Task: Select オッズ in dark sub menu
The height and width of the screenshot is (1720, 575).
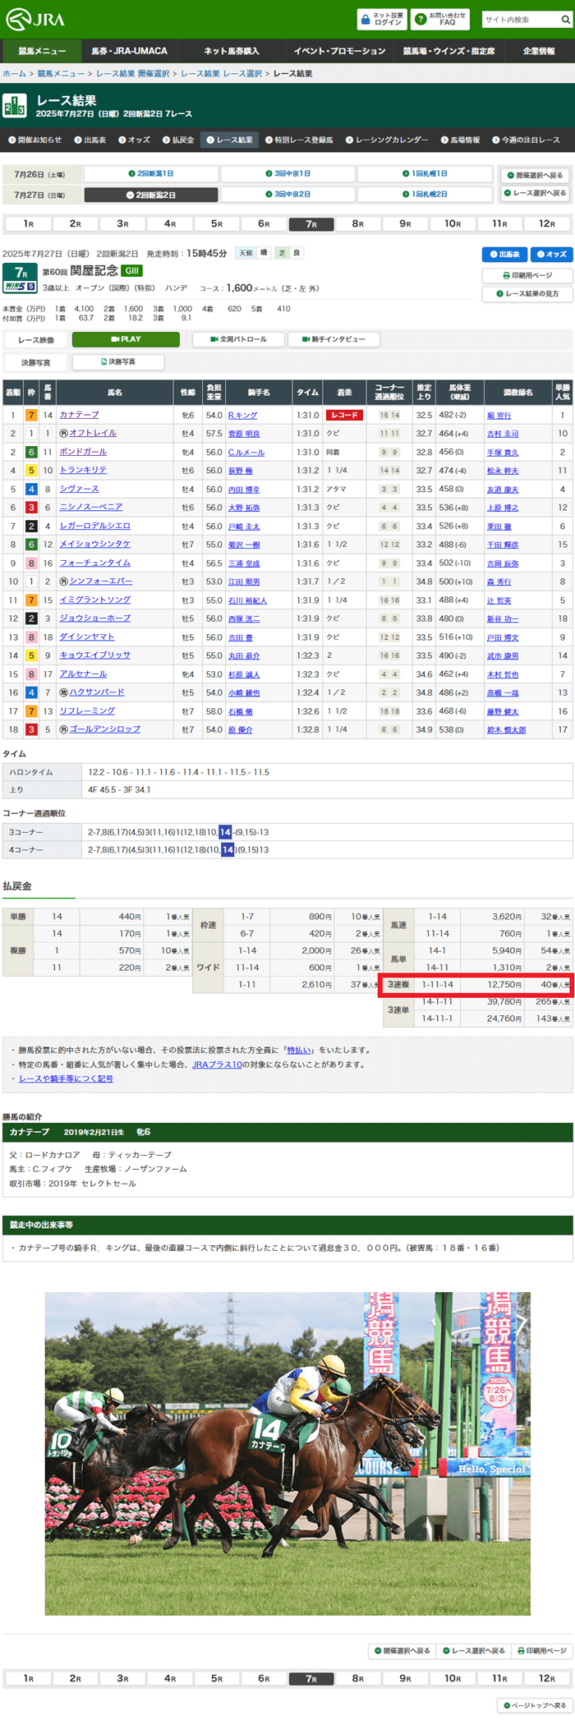Action: coord(134,140)
